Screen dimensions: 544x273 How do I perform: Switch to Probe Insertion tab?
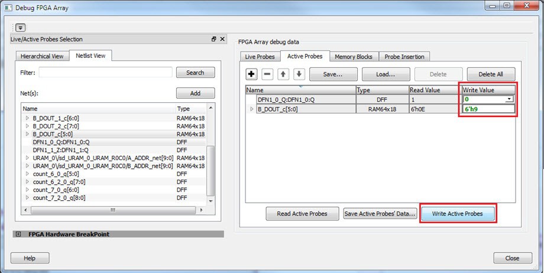click(404, 57)
